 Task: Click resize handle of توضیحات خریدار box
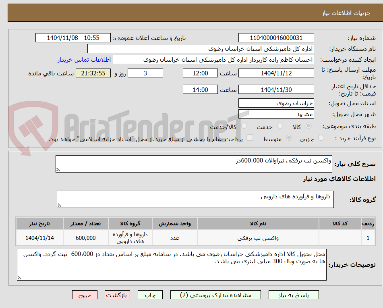click(20, 278)
